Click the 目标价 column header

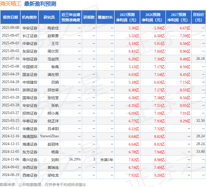[199, 17]
